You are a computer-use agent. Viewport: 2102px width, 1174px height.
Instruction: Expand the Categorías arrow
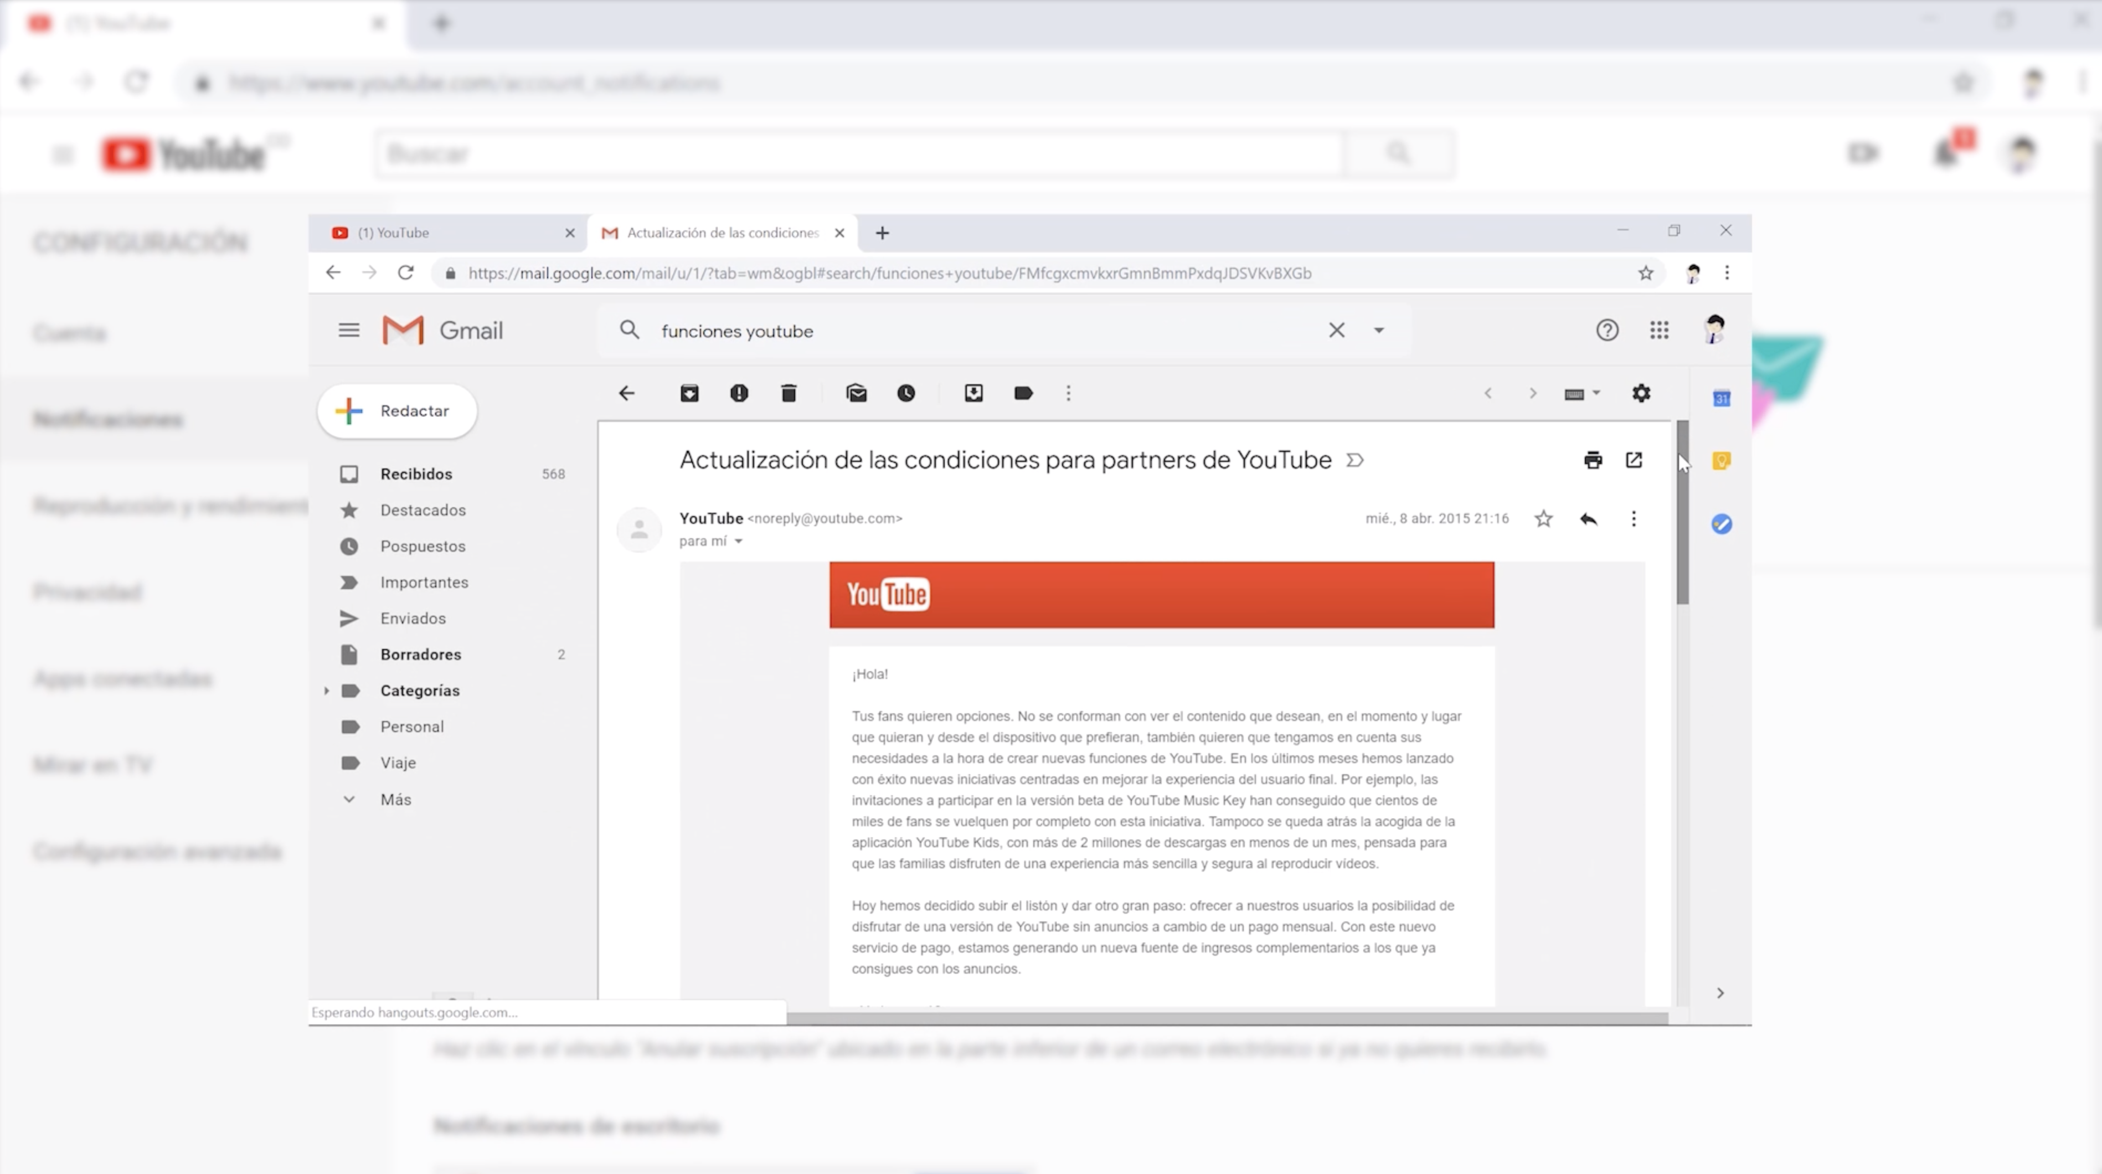(x=326, y=691)
